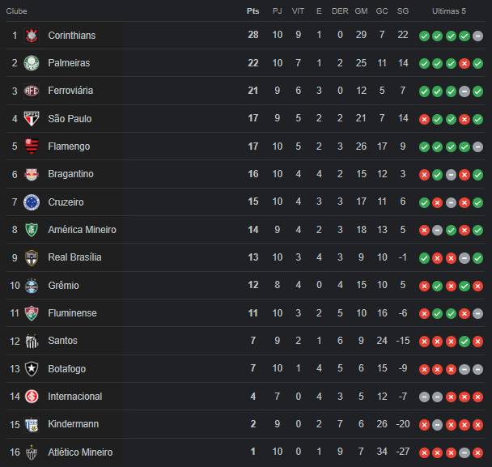This screenshot has height=467, width=492.
Task: Select the São Paulo shield logo
Action: pos(32,119)
